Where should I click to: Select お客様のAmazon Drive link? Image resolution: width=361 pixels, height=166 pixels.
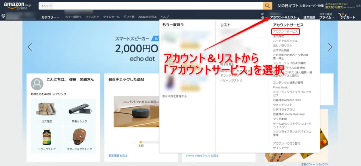point(287,100)
